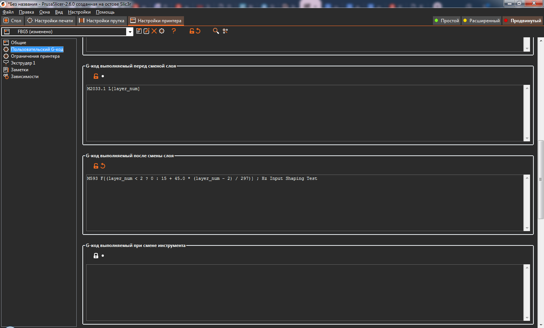Viewport: 544px width, 328px height.
Task: Reset after layer change G-code with undo arrow
Action: (x=103, y=166)
